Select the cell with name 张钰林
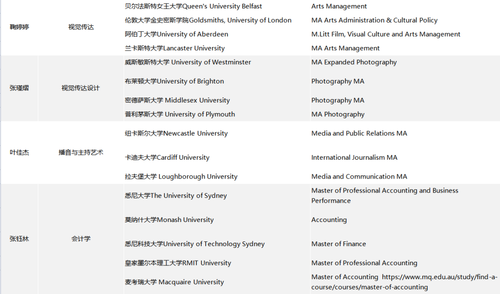 19,239
